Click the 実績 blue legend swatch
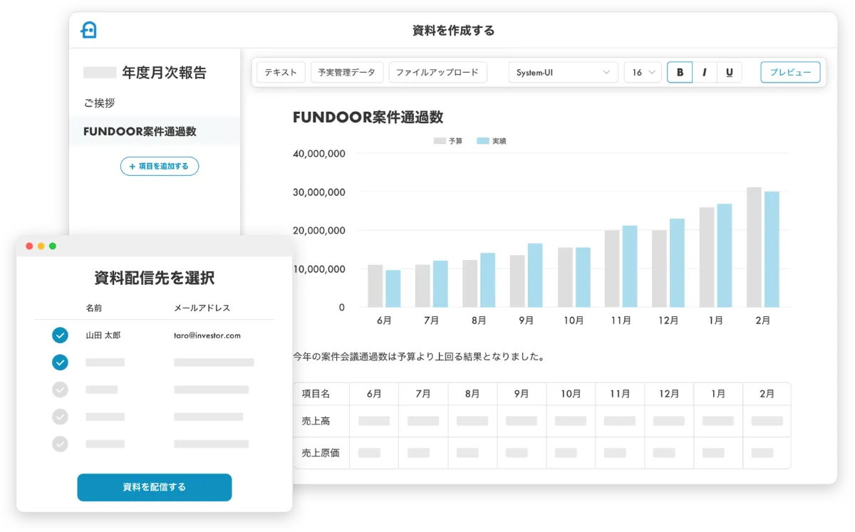This screenshot has height=532, width=855. tap(483, 141)
